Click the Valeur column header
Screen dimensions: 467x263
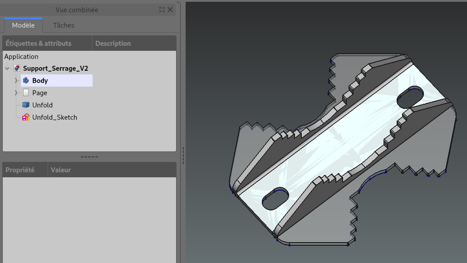pyautogui.click(x=61, y=170)
